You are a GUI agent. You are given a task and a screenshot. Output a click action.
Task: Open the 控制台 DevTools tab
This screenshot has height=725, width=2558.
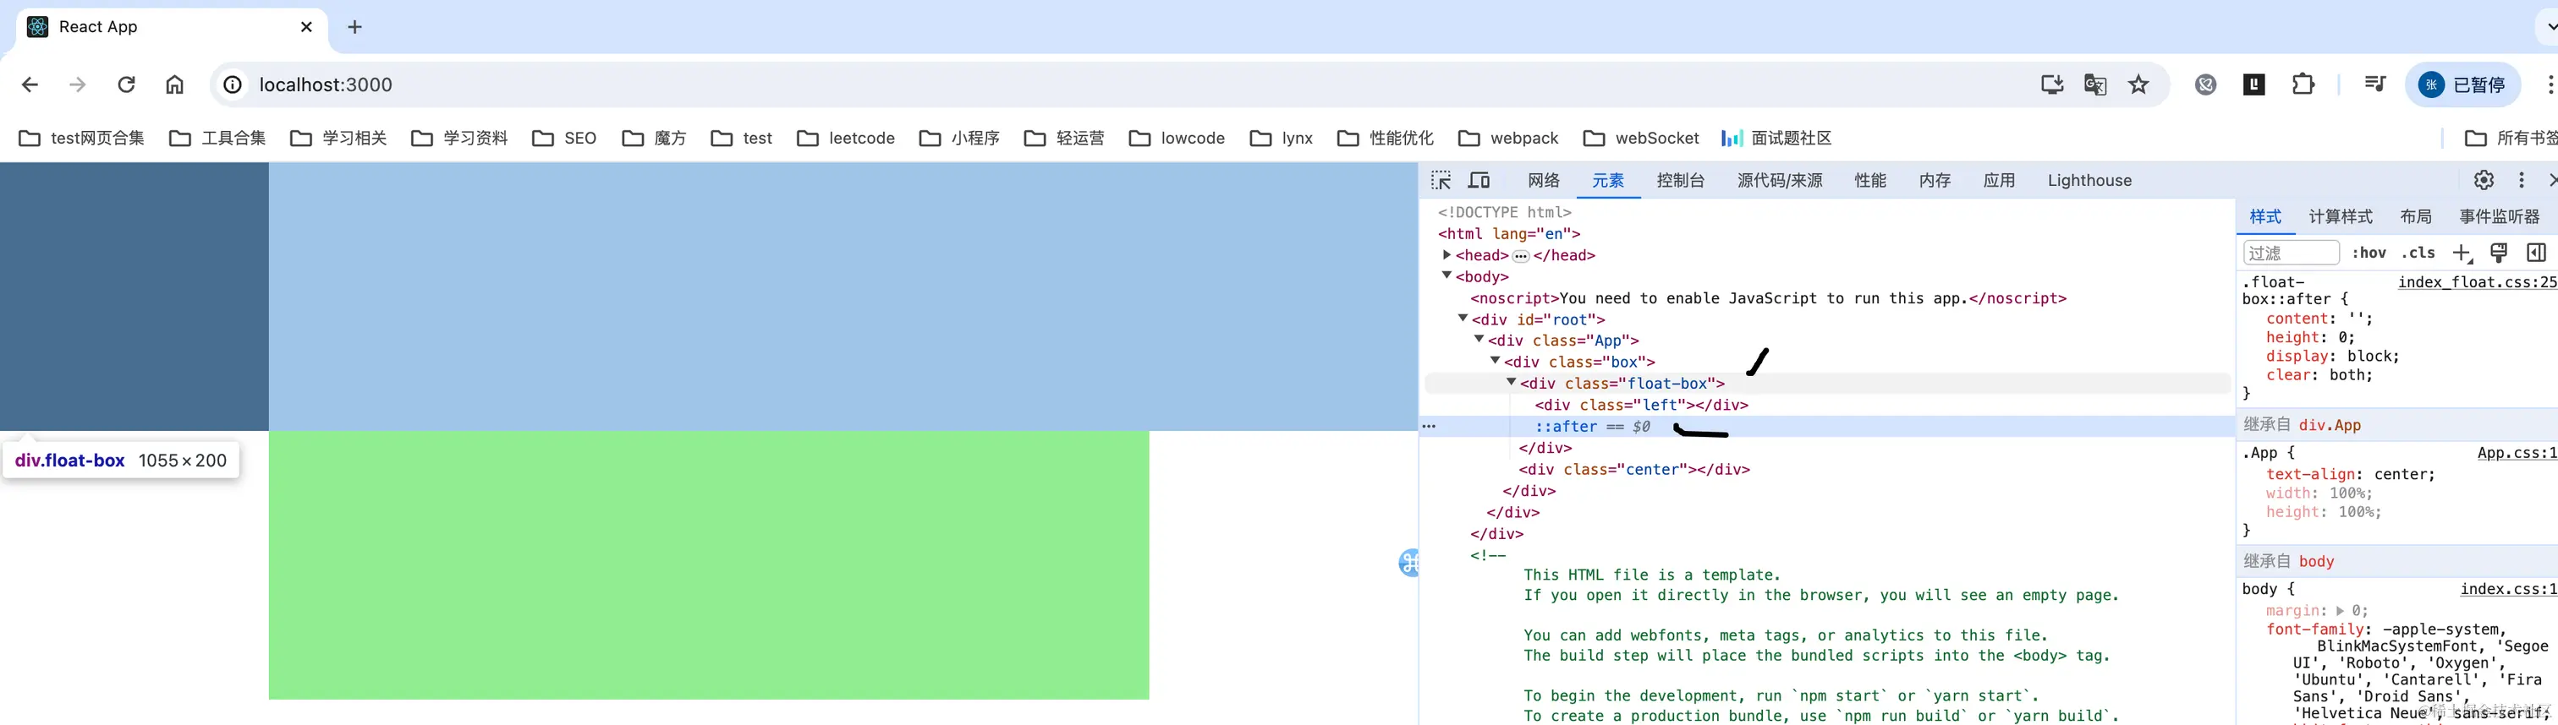click(x=1680, y=181)
